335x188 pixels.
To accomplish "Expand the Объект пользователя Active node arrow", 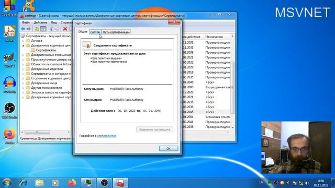I will pyautogui.click(x=23, y=64).
